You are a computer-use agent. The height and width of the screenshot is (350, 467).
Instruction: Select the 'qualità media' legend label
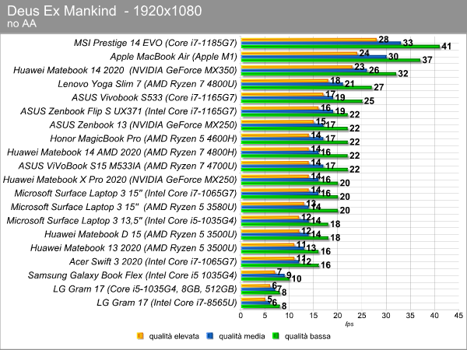(241, 336)
